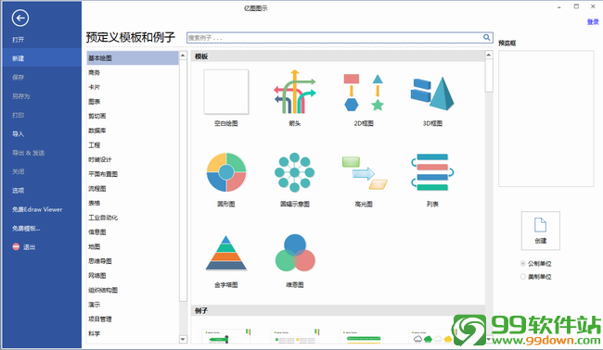The width and height of the screenshot is (603, 350).
Task: Click the red 退出 exit icon
Action: pos(16,247)
